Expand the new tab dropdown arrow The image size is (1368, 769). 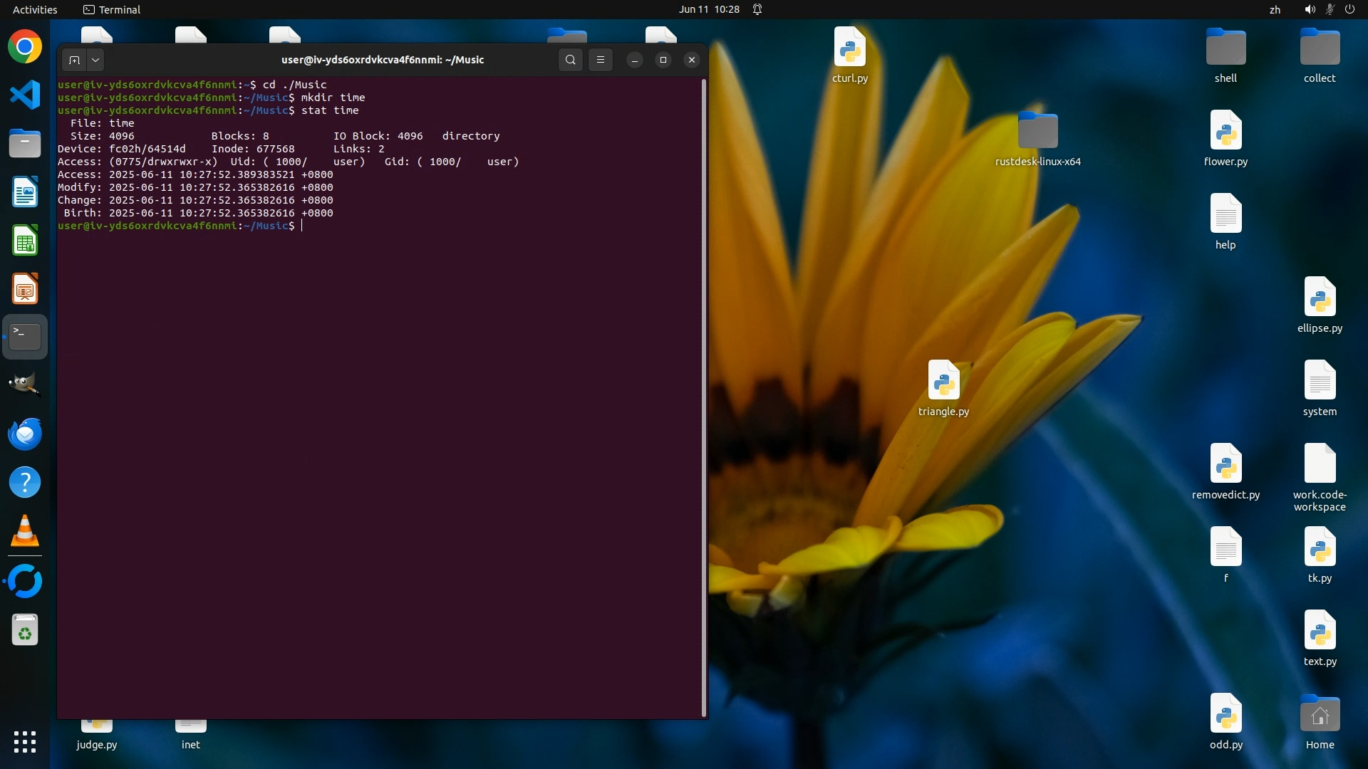click(95, 60)
